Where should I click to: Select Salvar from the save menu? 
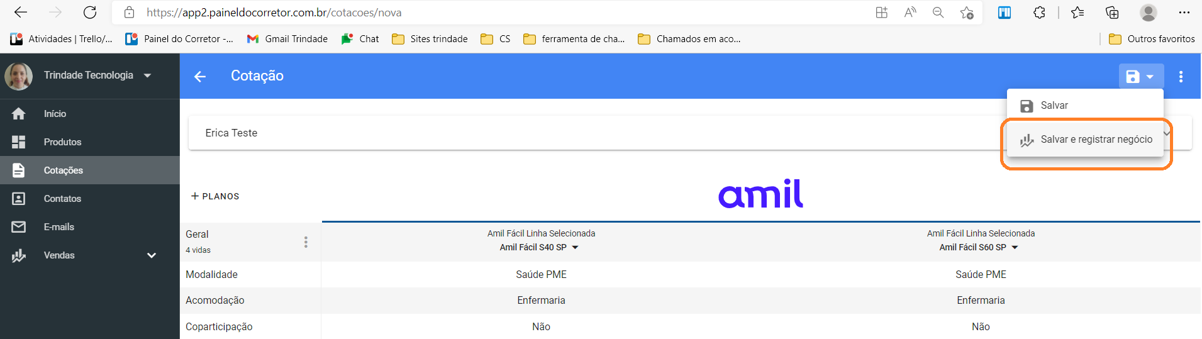(x=1085, y=106)
